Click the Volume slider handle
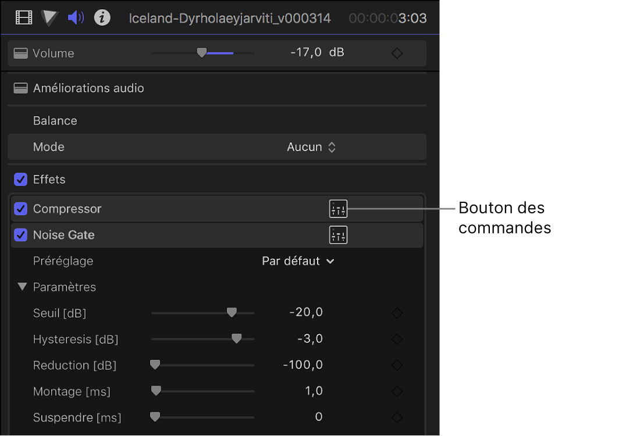The width and height of the screenshot is (633, 436). pyautogui.click(x=201, y=53)
